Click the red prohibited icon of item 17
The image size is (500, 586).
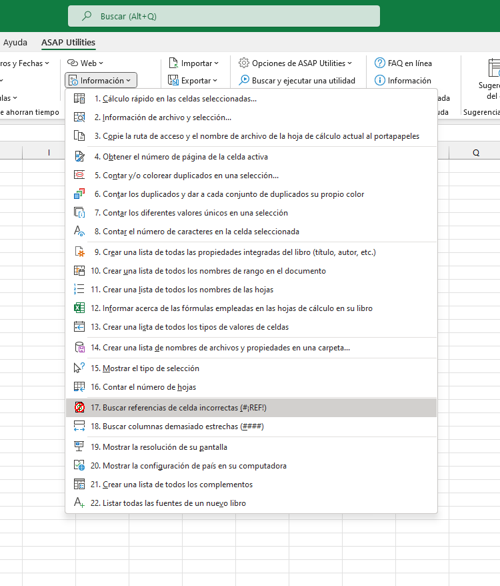click(x=79, y=408)
